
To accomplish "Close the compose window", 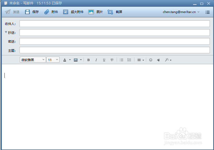I will click(209, 3).
